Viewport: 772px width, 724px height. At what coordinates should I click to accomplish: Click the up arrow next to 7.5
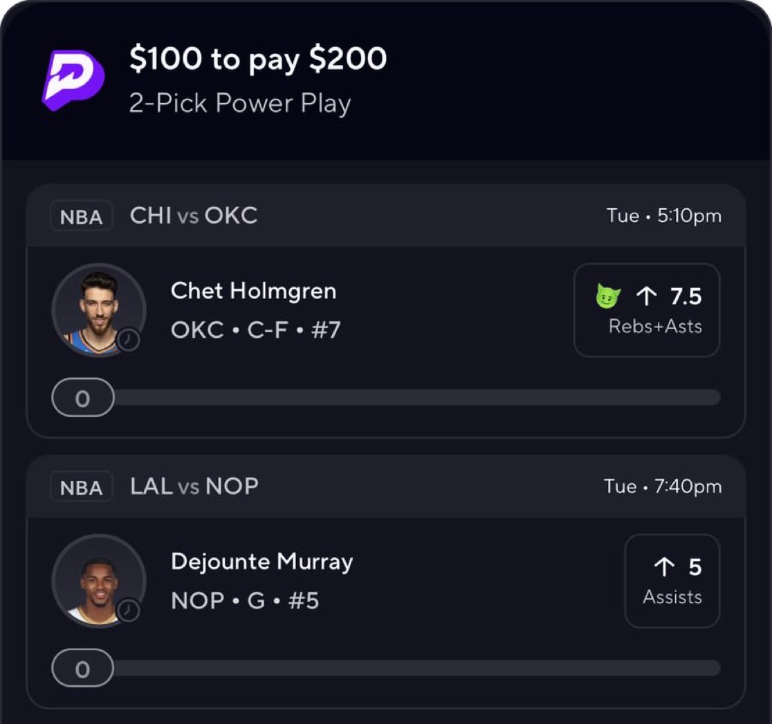(646, 297)
